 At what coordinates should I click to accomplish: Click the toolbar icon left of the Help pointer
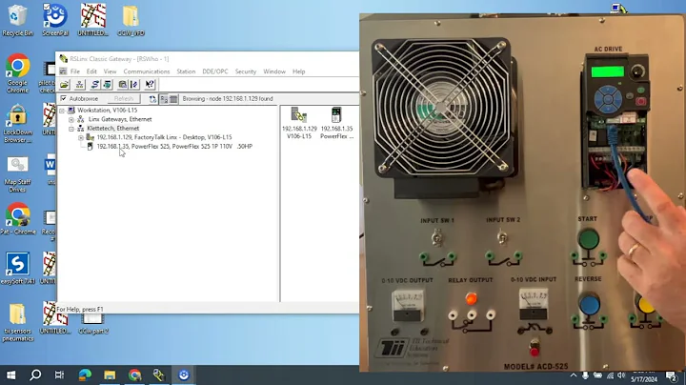tap(134, 85)
